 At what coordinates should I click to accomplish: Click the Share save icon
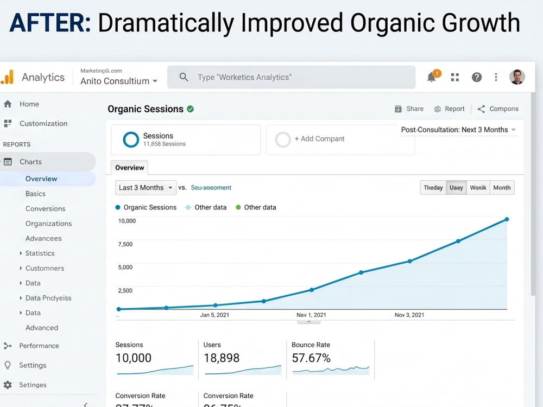coord(398,109)
